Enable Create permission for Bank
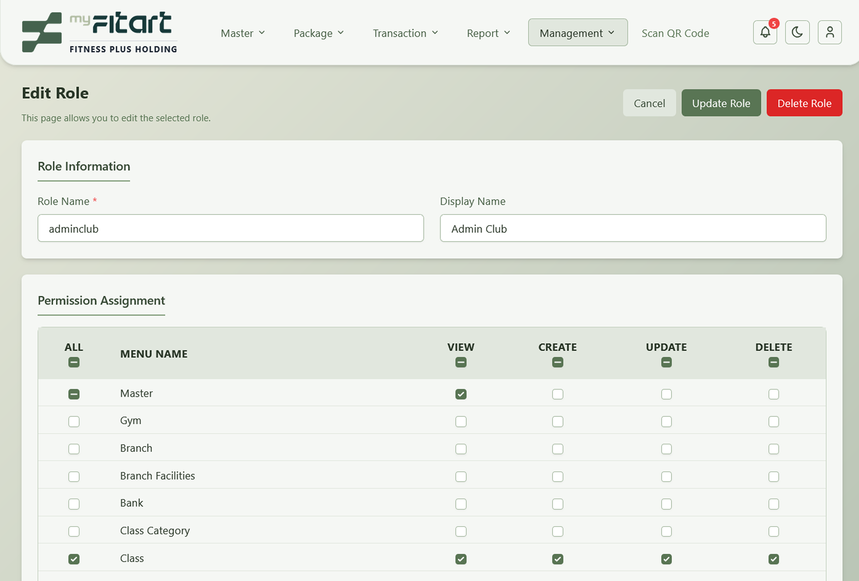 (x=558, y=504)
